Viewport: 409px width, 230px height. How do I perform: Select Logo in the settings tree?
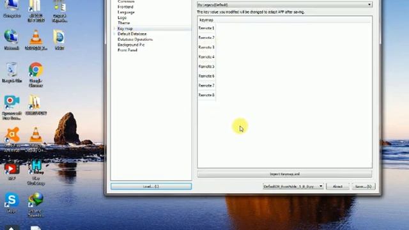point(122,18)
